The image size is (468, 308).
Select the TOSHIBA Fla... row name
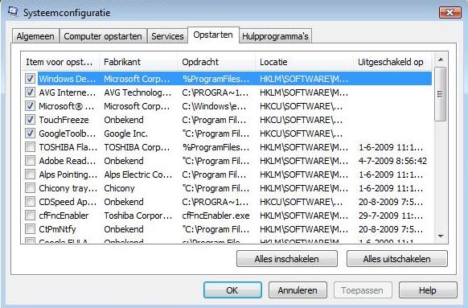tap(68, 147)
